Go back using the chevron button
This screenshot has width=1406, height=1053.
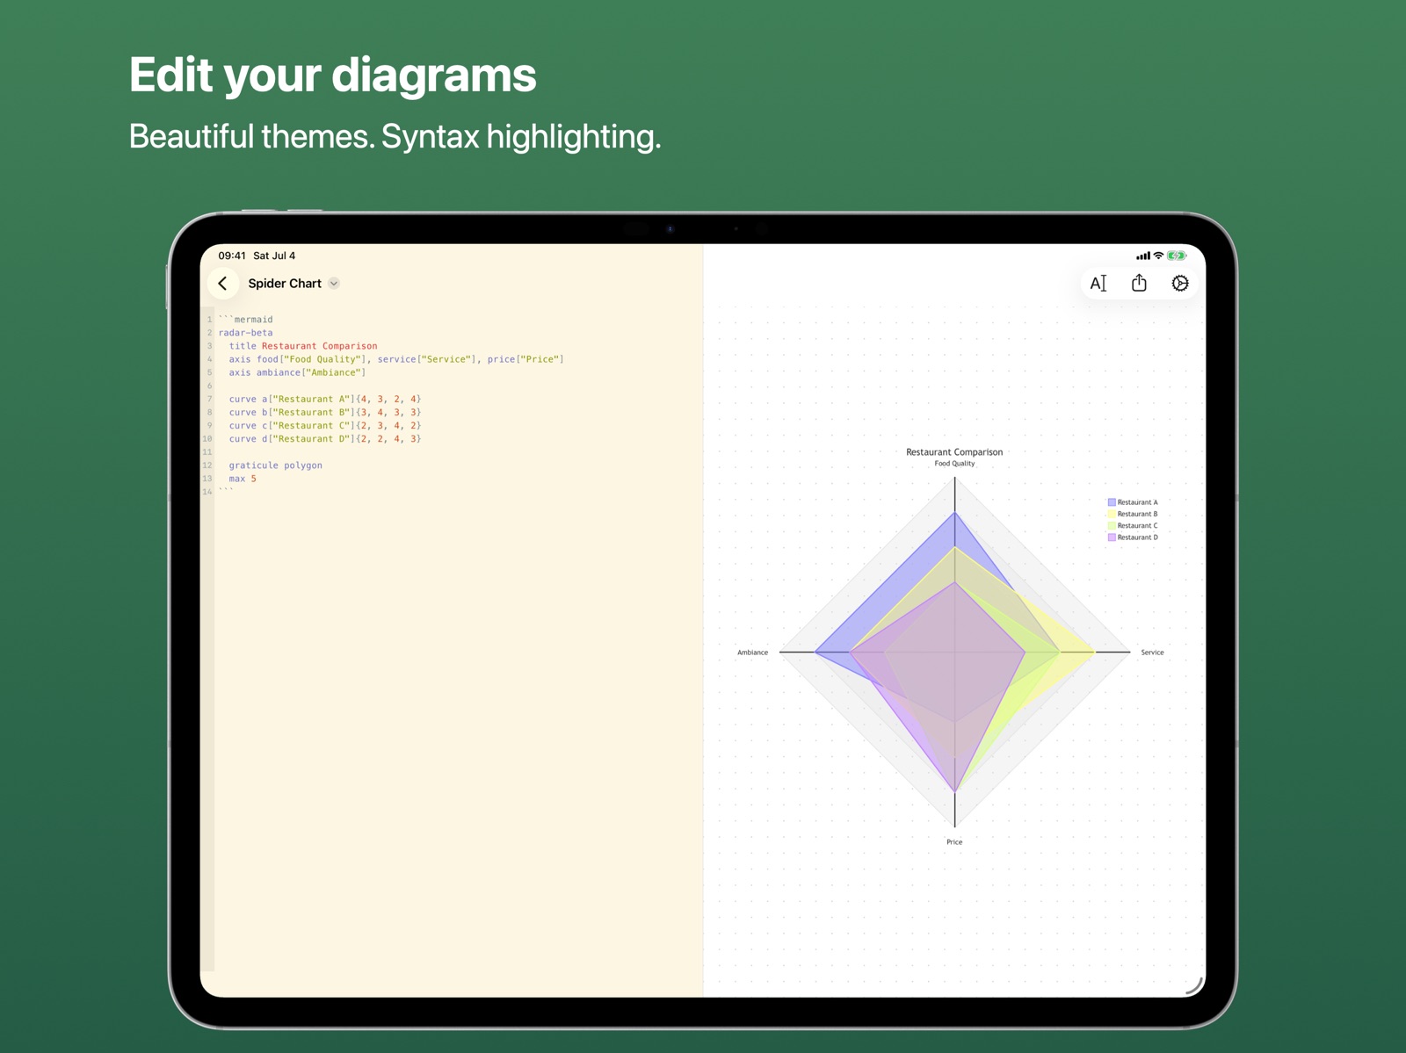coord(223,283)
